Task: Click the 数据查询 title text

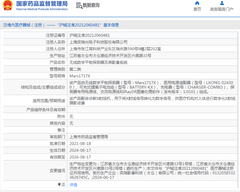Action: coord(91,5)
